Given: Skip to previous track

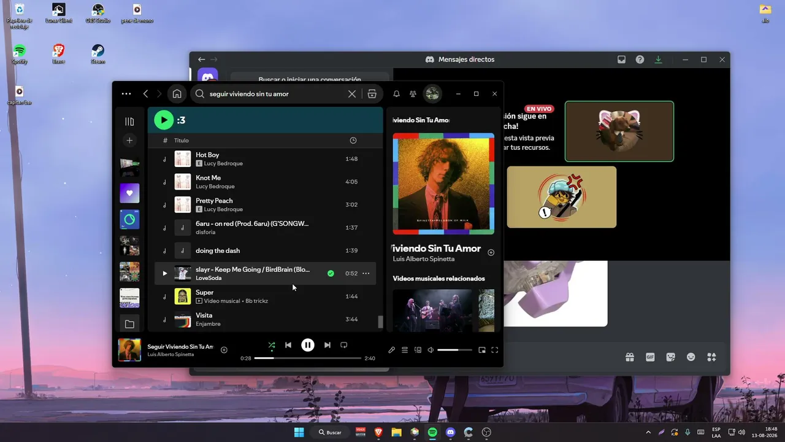Looking at the screenshot, I should pyautogui.click(x=288, y=345).
